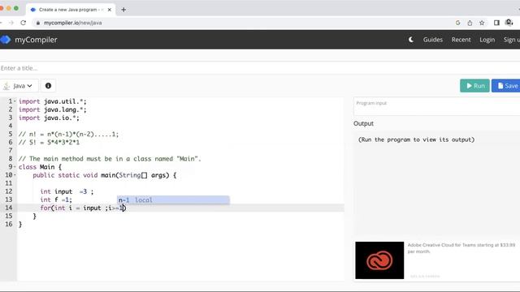Click code line 'int f =1;'
The image size is (520, 292).
pos(56,200)
